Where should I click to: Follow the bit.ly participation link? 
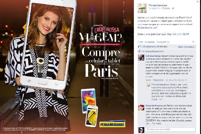click(x=178, y=34)
